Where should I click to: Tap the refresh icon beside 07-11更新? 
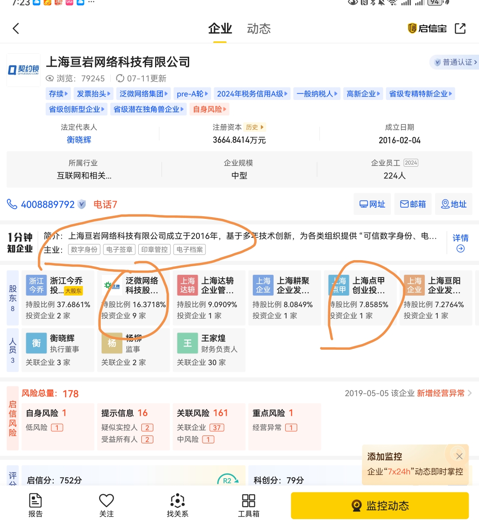(x=120, y=78)
